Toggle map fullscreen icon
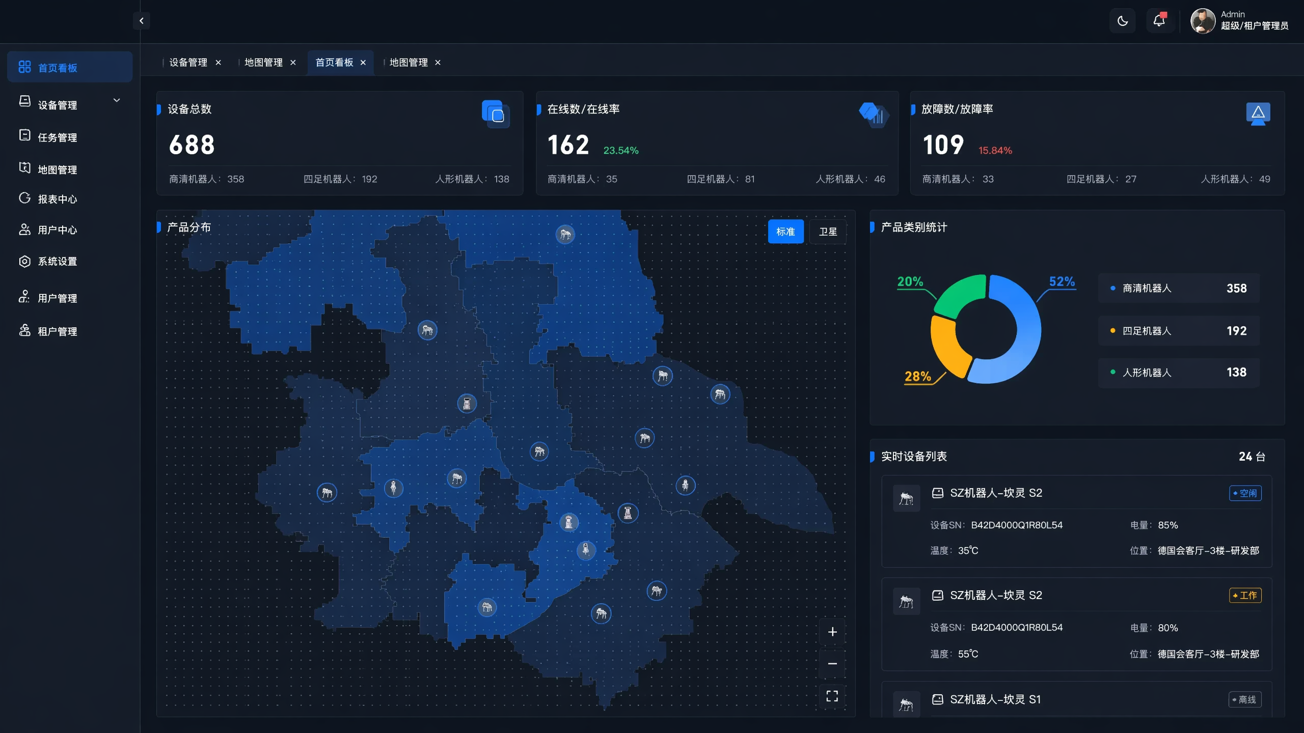 (x=832, y=696)
